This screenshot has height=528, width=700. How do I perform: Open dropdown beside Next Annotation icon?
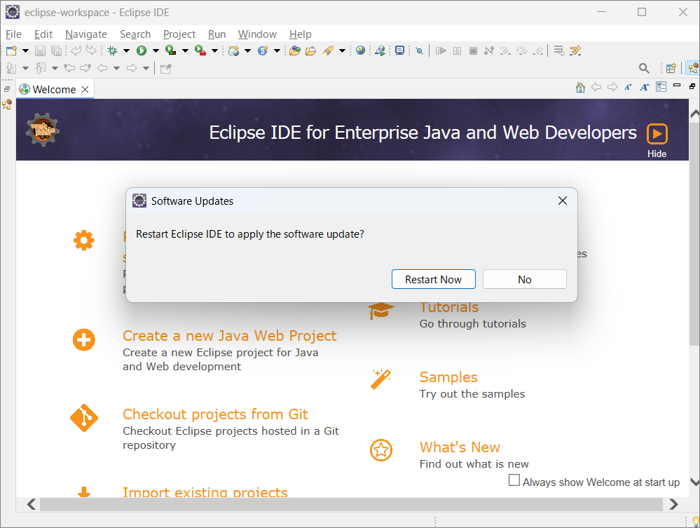click(x=25, y=68)
